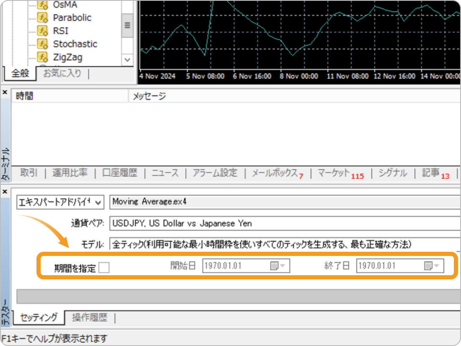Screen dimensions: 461x346
Task: Open the 取引 terminal tab
Action: click(28, 173)
